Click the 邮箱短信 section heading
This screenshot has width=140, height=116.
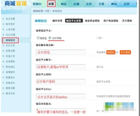[41, 21]
